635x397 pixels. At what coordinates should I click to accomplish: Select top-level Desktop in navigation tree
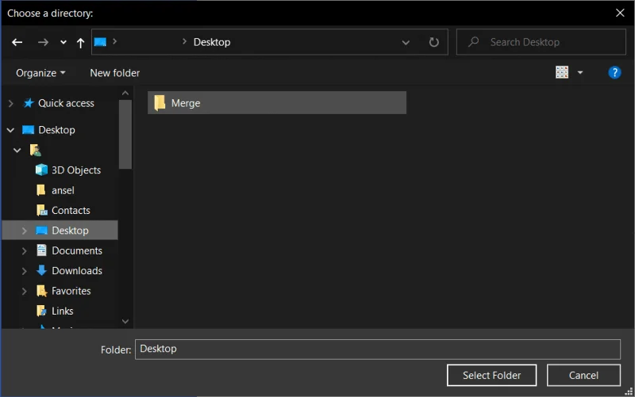point(56,130)
